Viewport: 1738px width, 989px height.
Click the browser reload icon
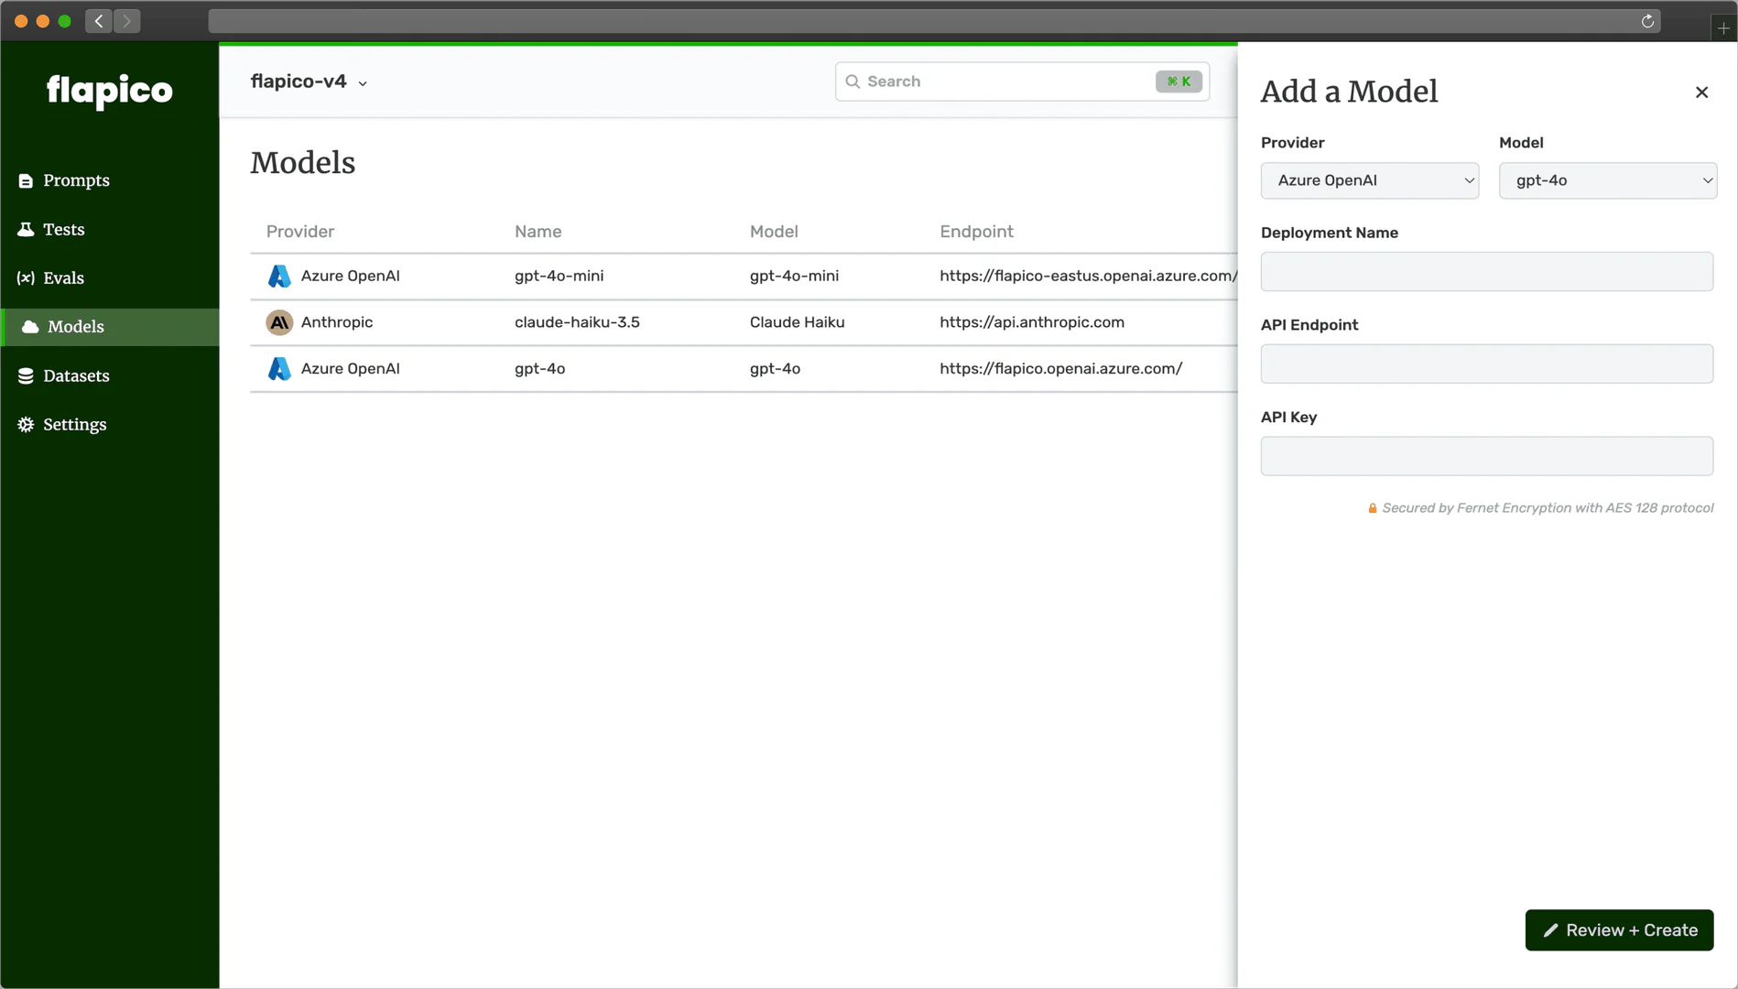pos(1647,21)
